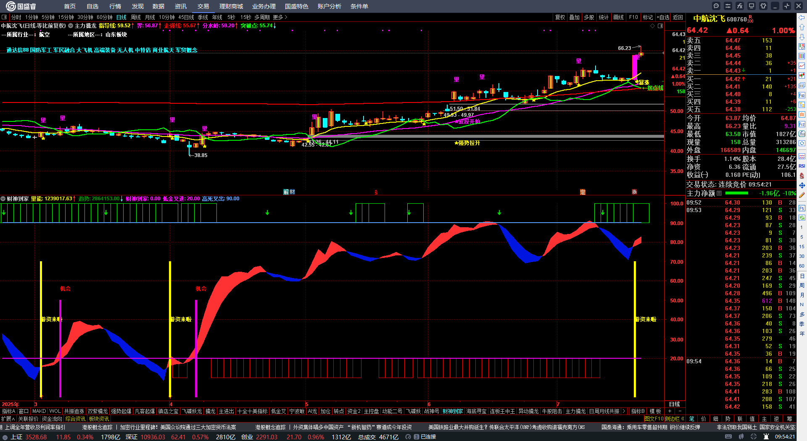Click the F10 company info button
This screenshot has height=441, width=807.
pos(633,17)
